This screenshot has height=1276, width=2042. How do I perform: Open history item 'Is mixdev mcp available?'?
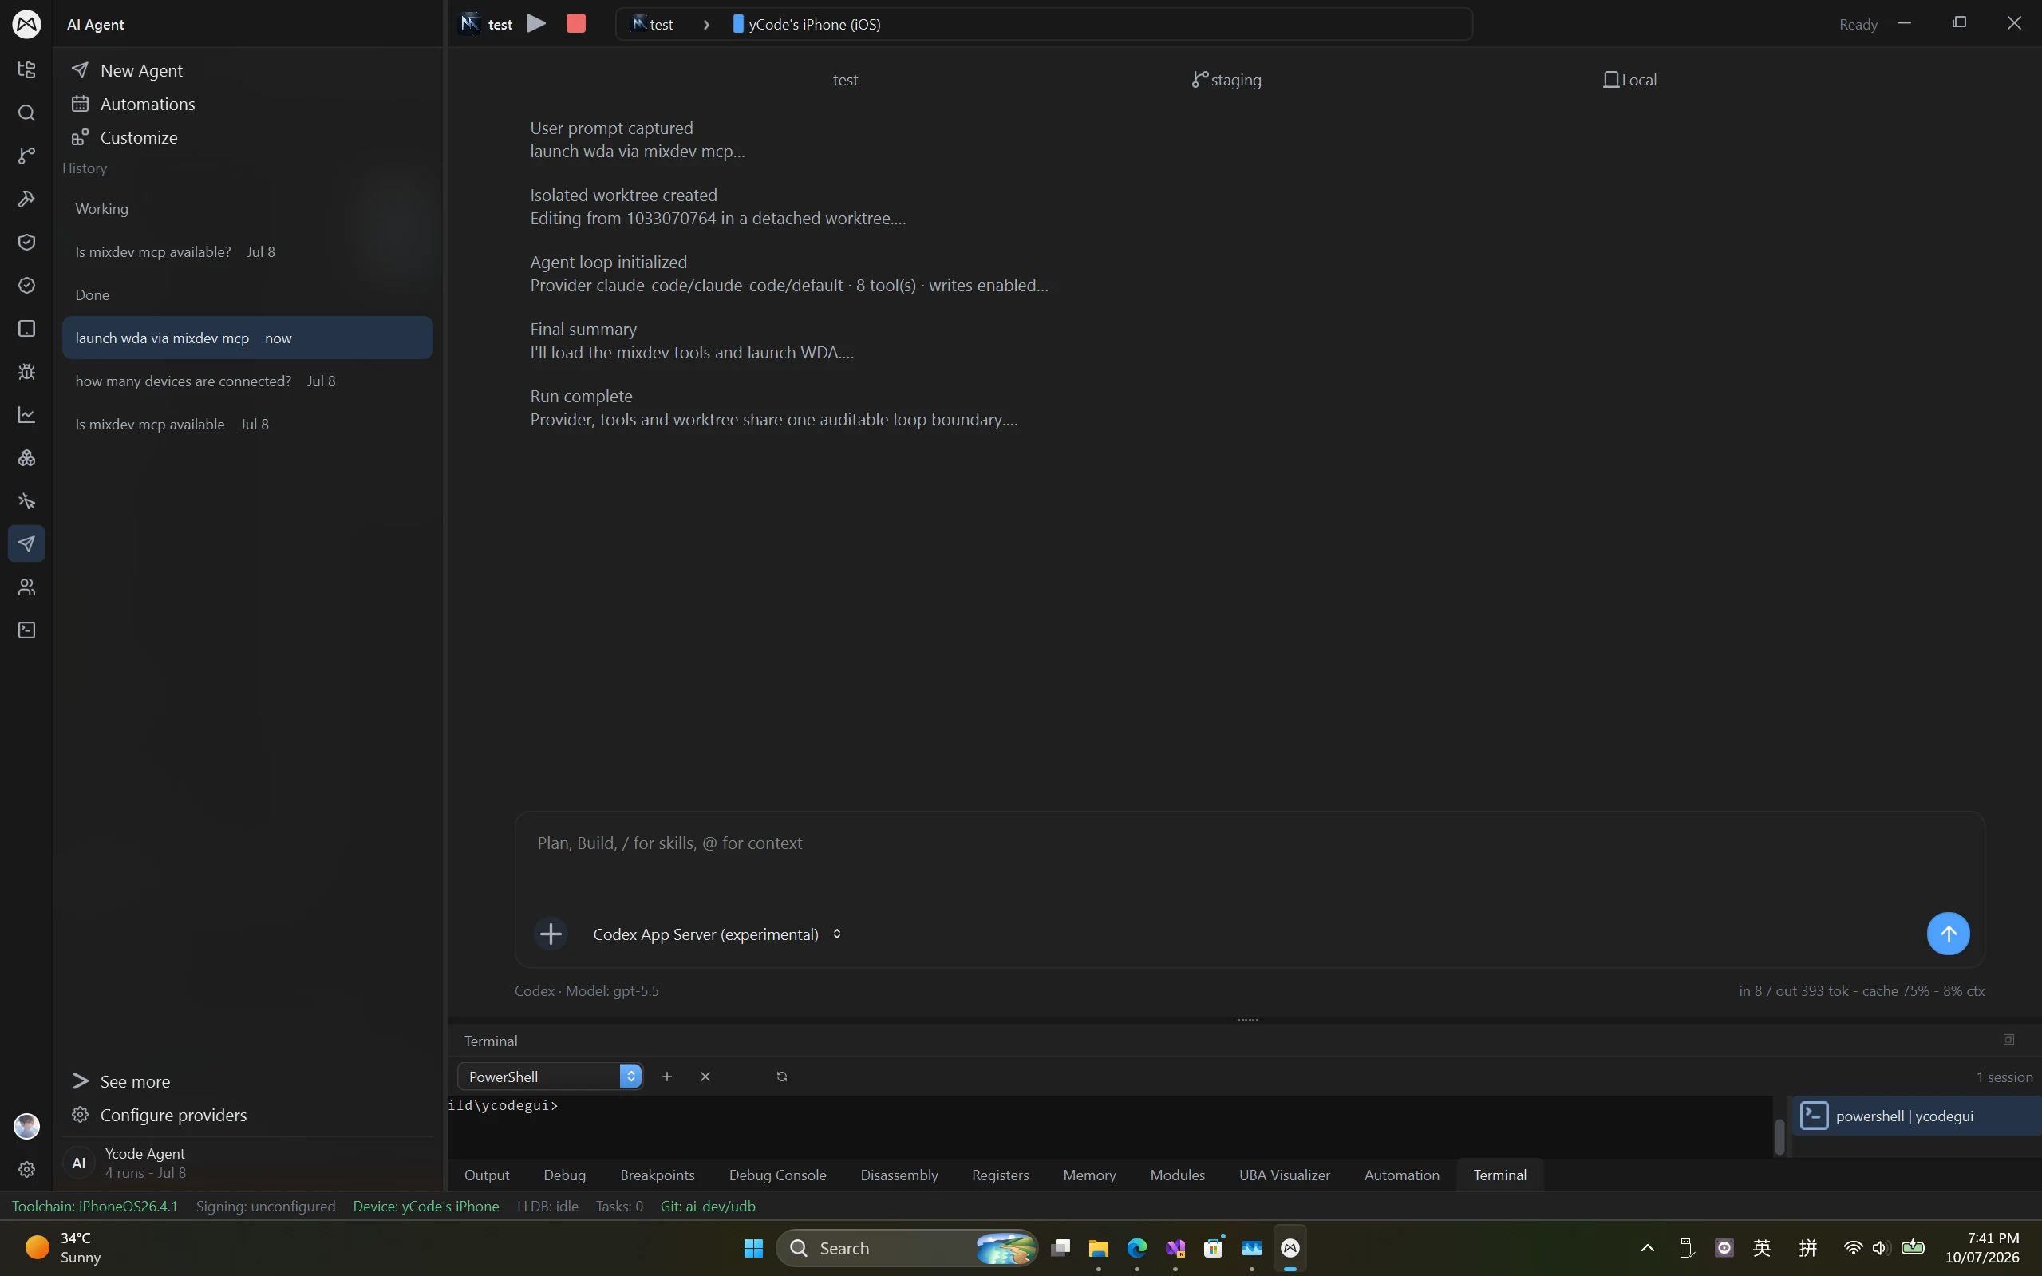click(248, 251)
